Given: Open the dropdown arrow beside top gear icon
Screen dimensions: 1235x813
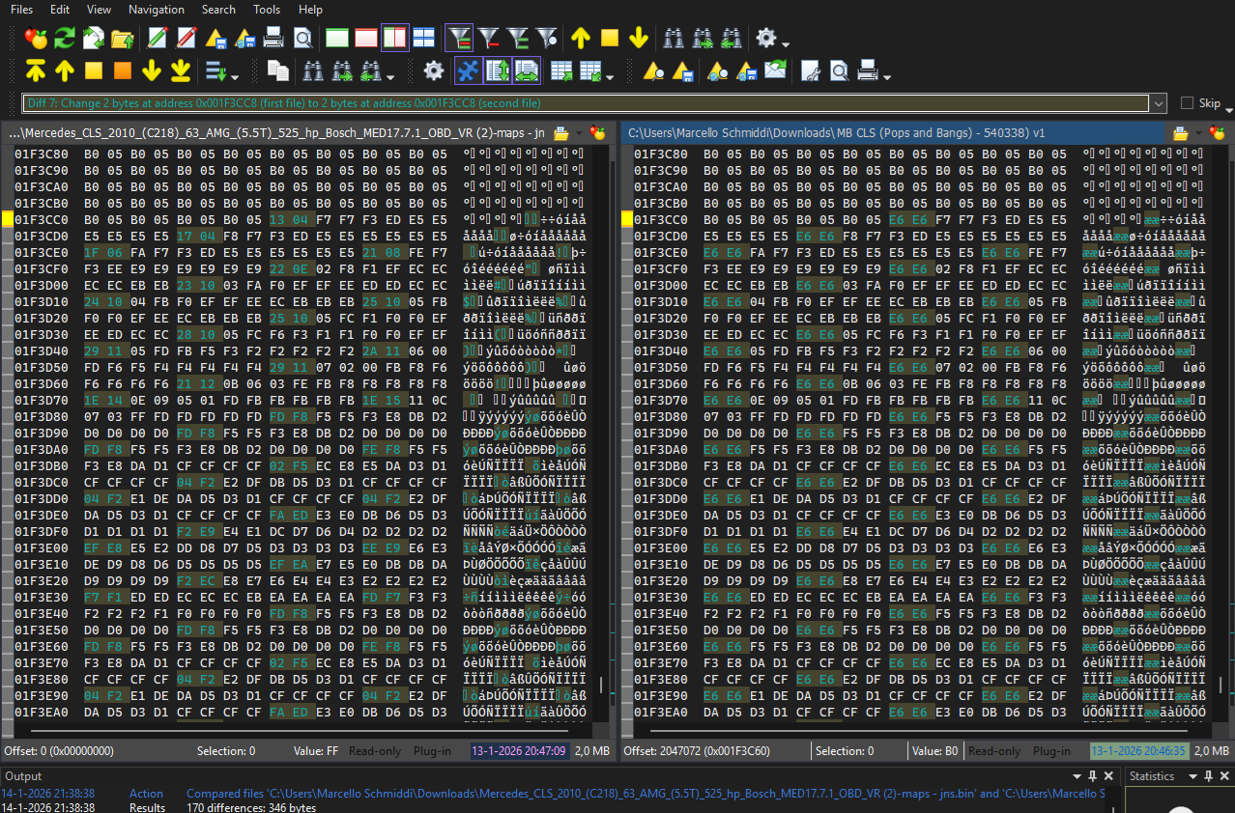Looking at the screenshot, I should (x=786, y=44).
